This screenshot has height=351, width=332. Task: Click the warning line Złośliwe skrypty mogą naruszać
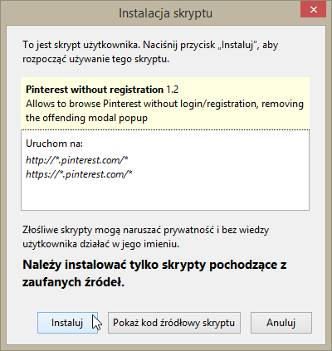pos(145,230)
